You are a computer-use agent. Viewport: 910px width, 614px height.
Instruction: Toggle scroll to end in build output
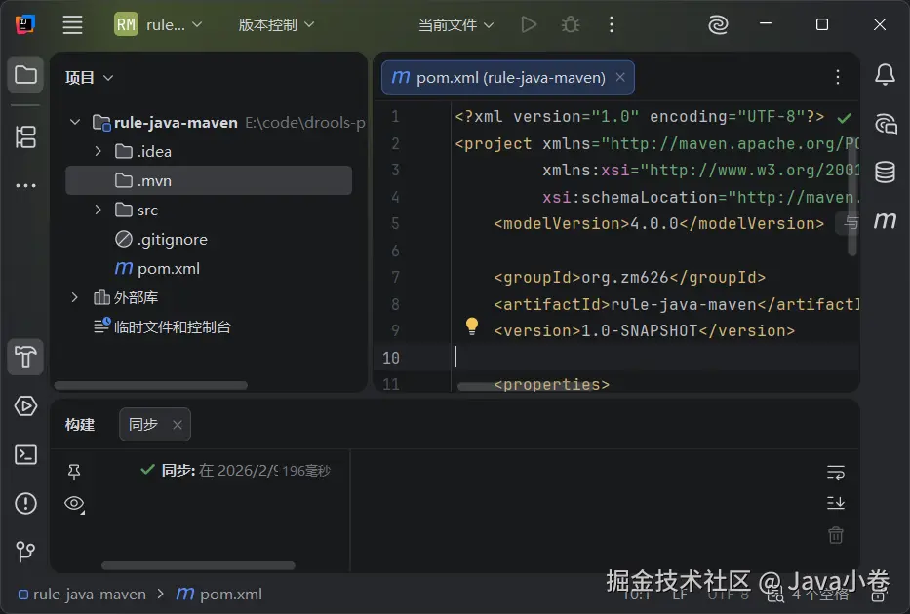(836, 503)
